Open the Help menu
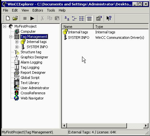Screen dimensions: 150x136 click(62, 10)
